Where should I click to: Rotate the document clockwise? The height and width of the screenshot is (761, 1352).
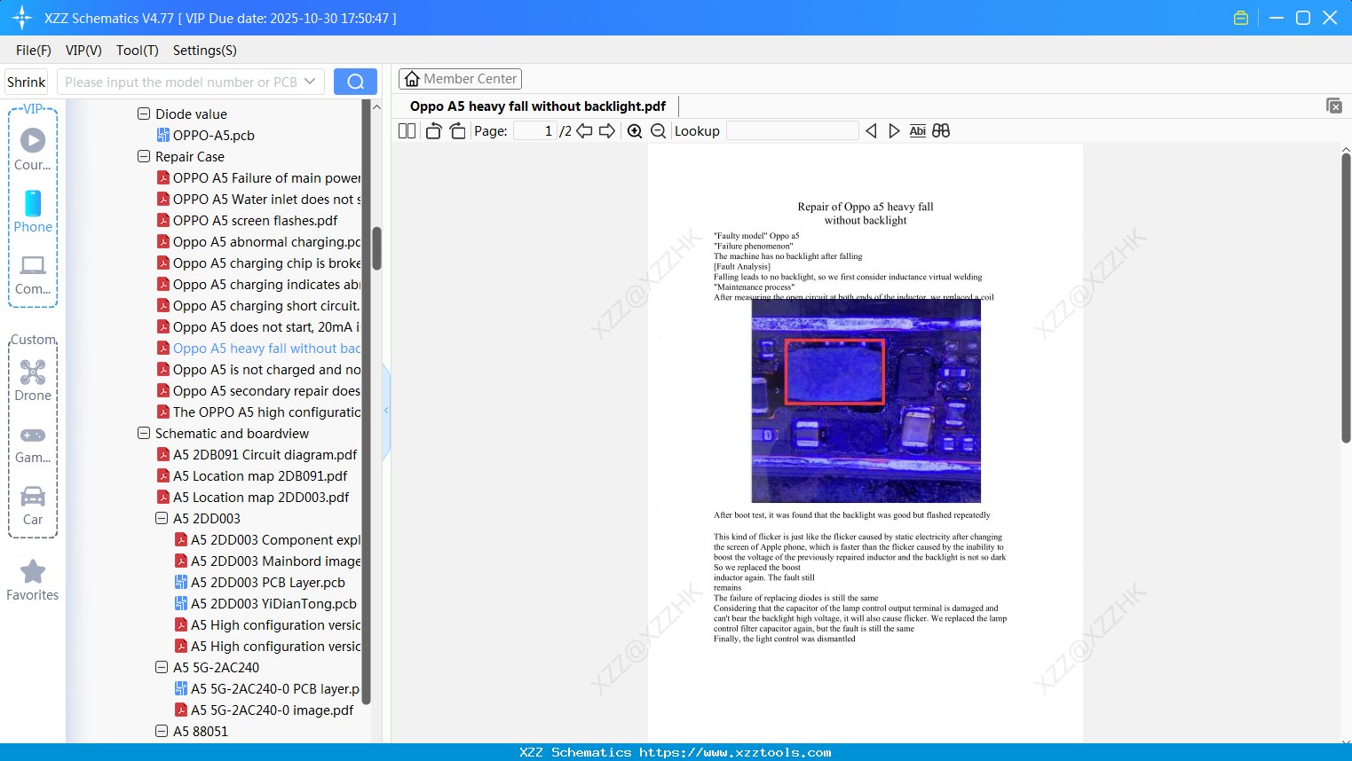click(457, 131)
